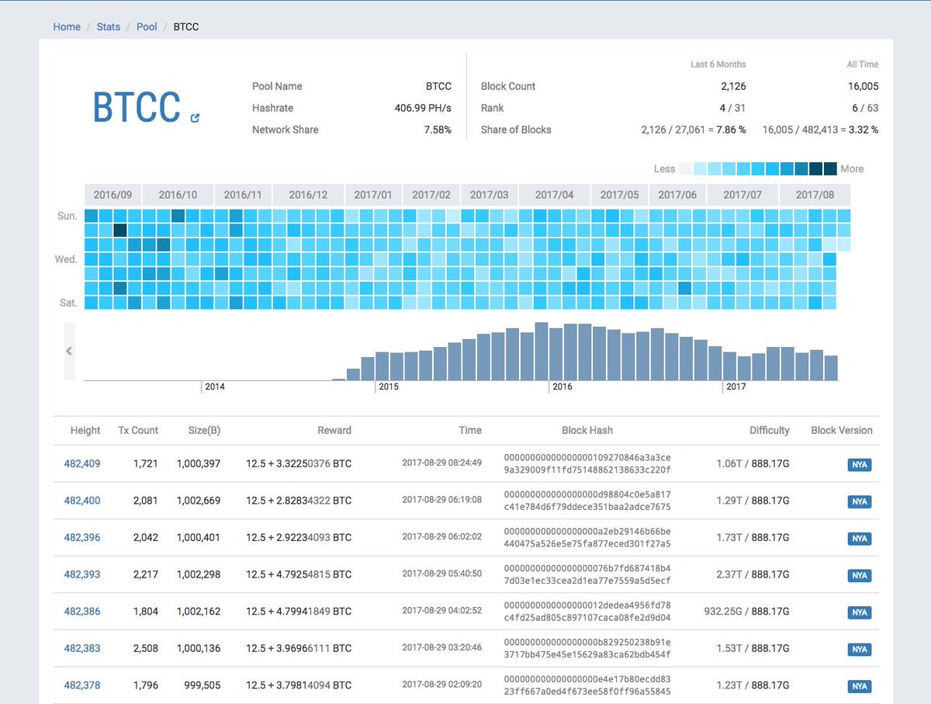Select the 2017/07 month header
The width and height of the screenshot is (931, 704).
[x=742, y=195]
